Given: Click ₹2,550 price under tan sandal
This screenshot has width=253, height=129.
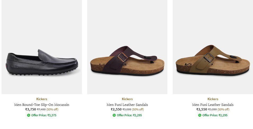Looking at the screenshot, I should click(x=202, y=109).
